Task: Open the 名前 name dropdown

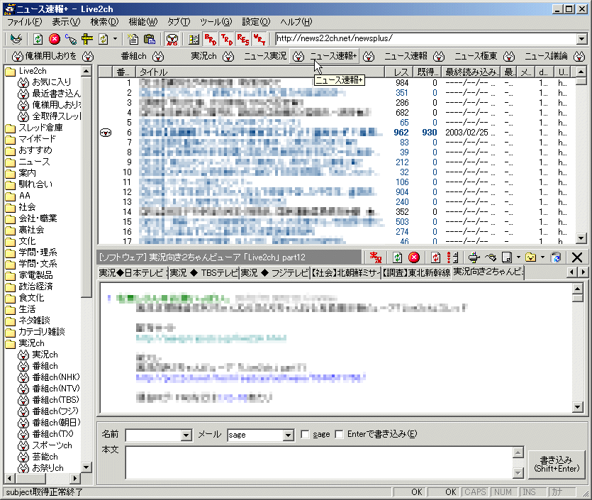Action: point(186,435)
